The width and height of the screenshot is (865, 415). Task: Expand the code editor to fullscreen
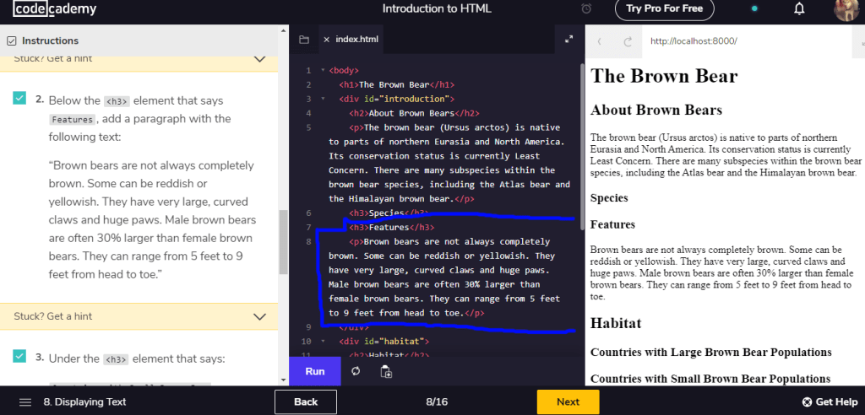pyautogui.click(x=569, y=40)
